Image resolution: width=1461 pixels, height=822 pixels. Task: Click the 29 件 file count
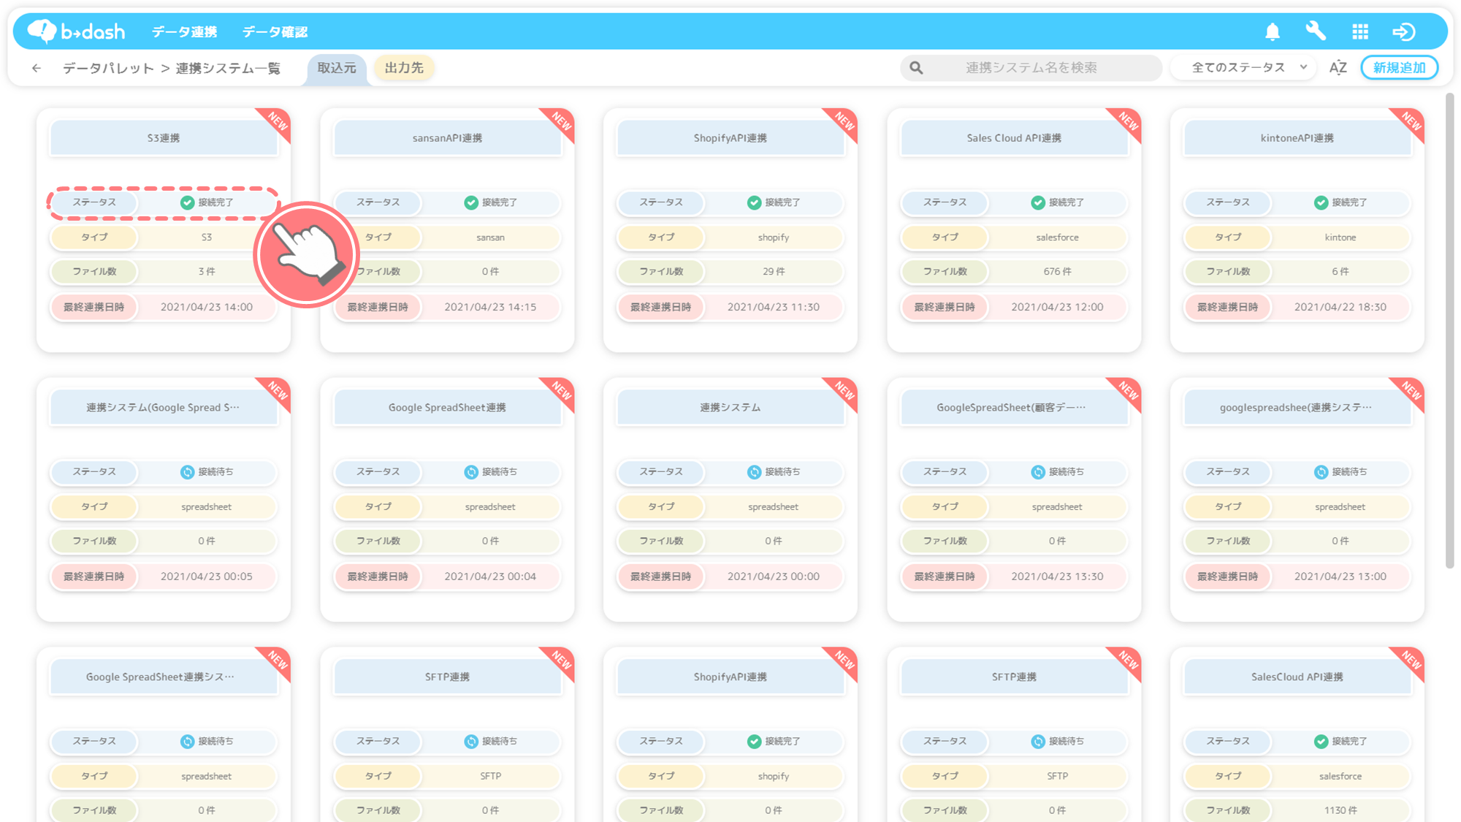[x=774, y=272]
